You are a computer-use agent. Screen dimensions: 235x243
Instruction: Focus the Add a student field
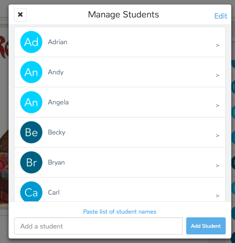(98, 226)
